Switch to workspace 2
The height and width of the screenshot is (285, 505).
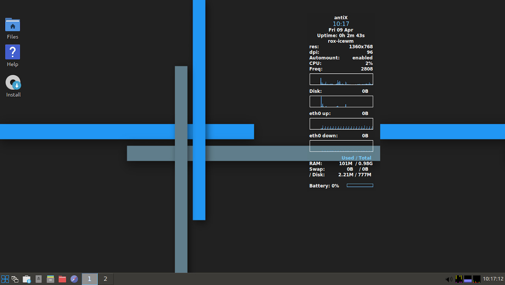[105, 279]
